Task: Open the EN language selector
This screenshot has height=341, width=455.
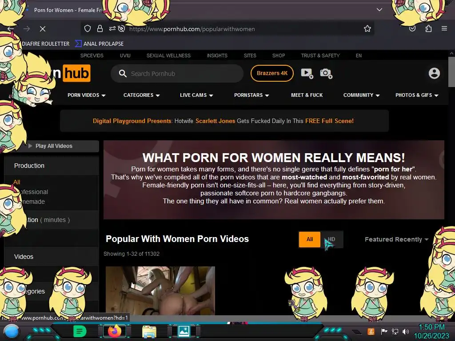Action: (359, 56)
